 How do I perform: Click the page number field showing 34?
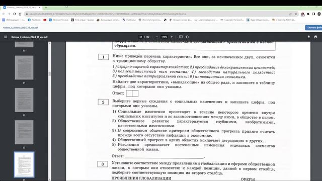141,37
